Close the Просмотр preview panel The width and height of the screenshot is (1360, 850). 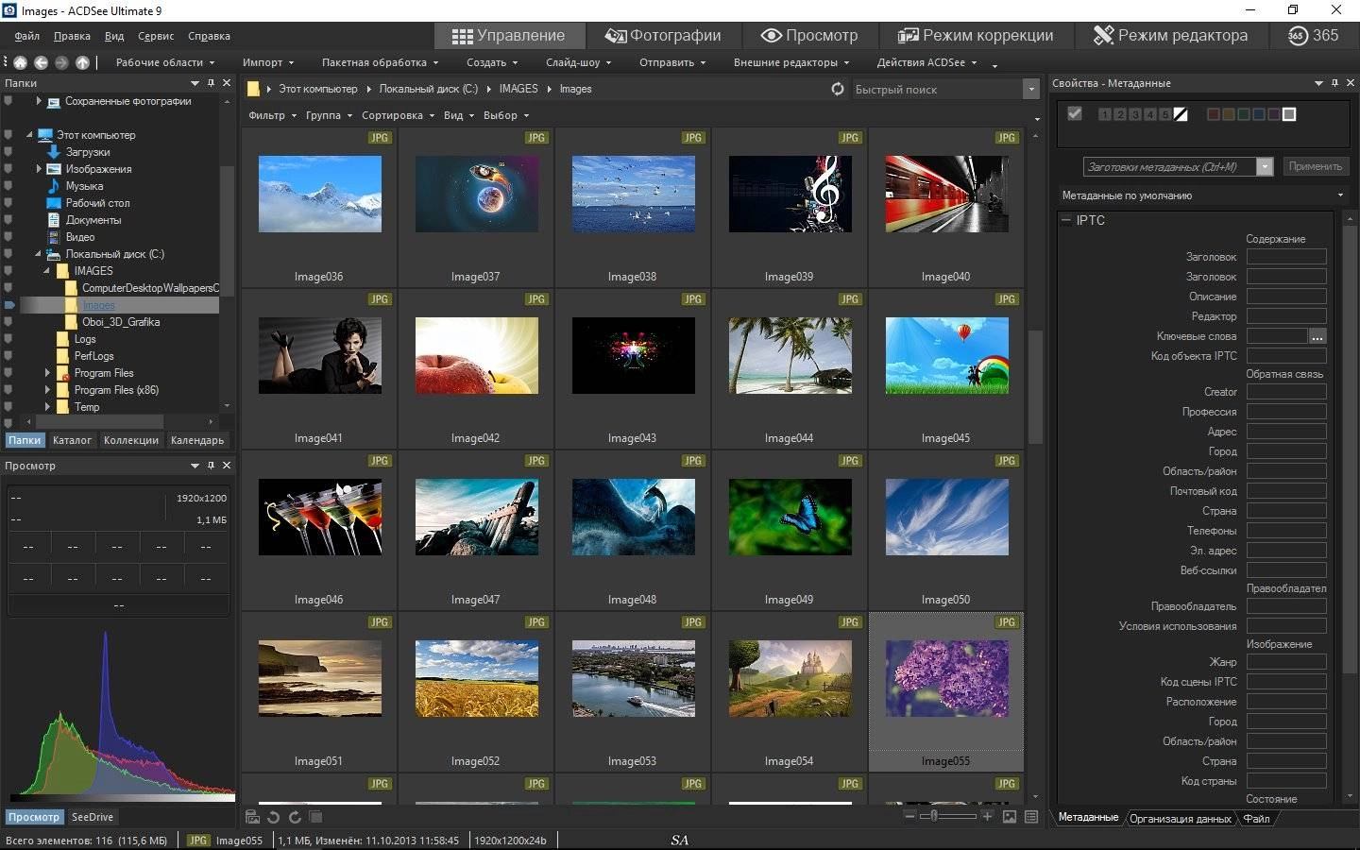pos(227,466)
